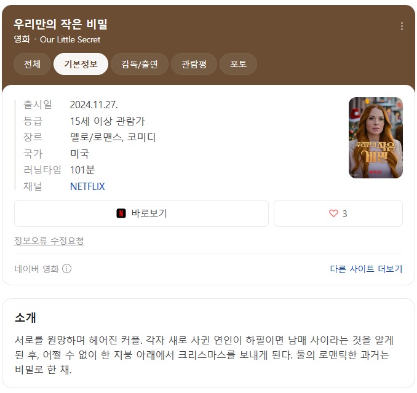Click the 네이버 영화 source label

(36, 269)
